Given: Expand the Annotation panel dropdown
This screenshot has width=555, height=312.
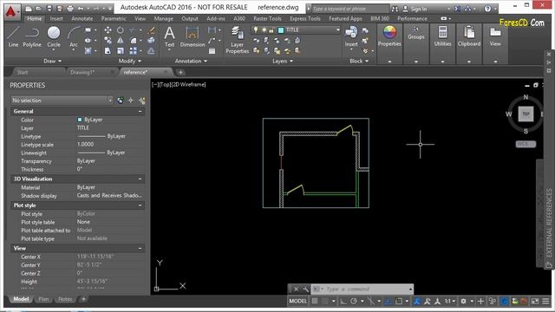Looking at the screenshot, I should coord(191,61).
